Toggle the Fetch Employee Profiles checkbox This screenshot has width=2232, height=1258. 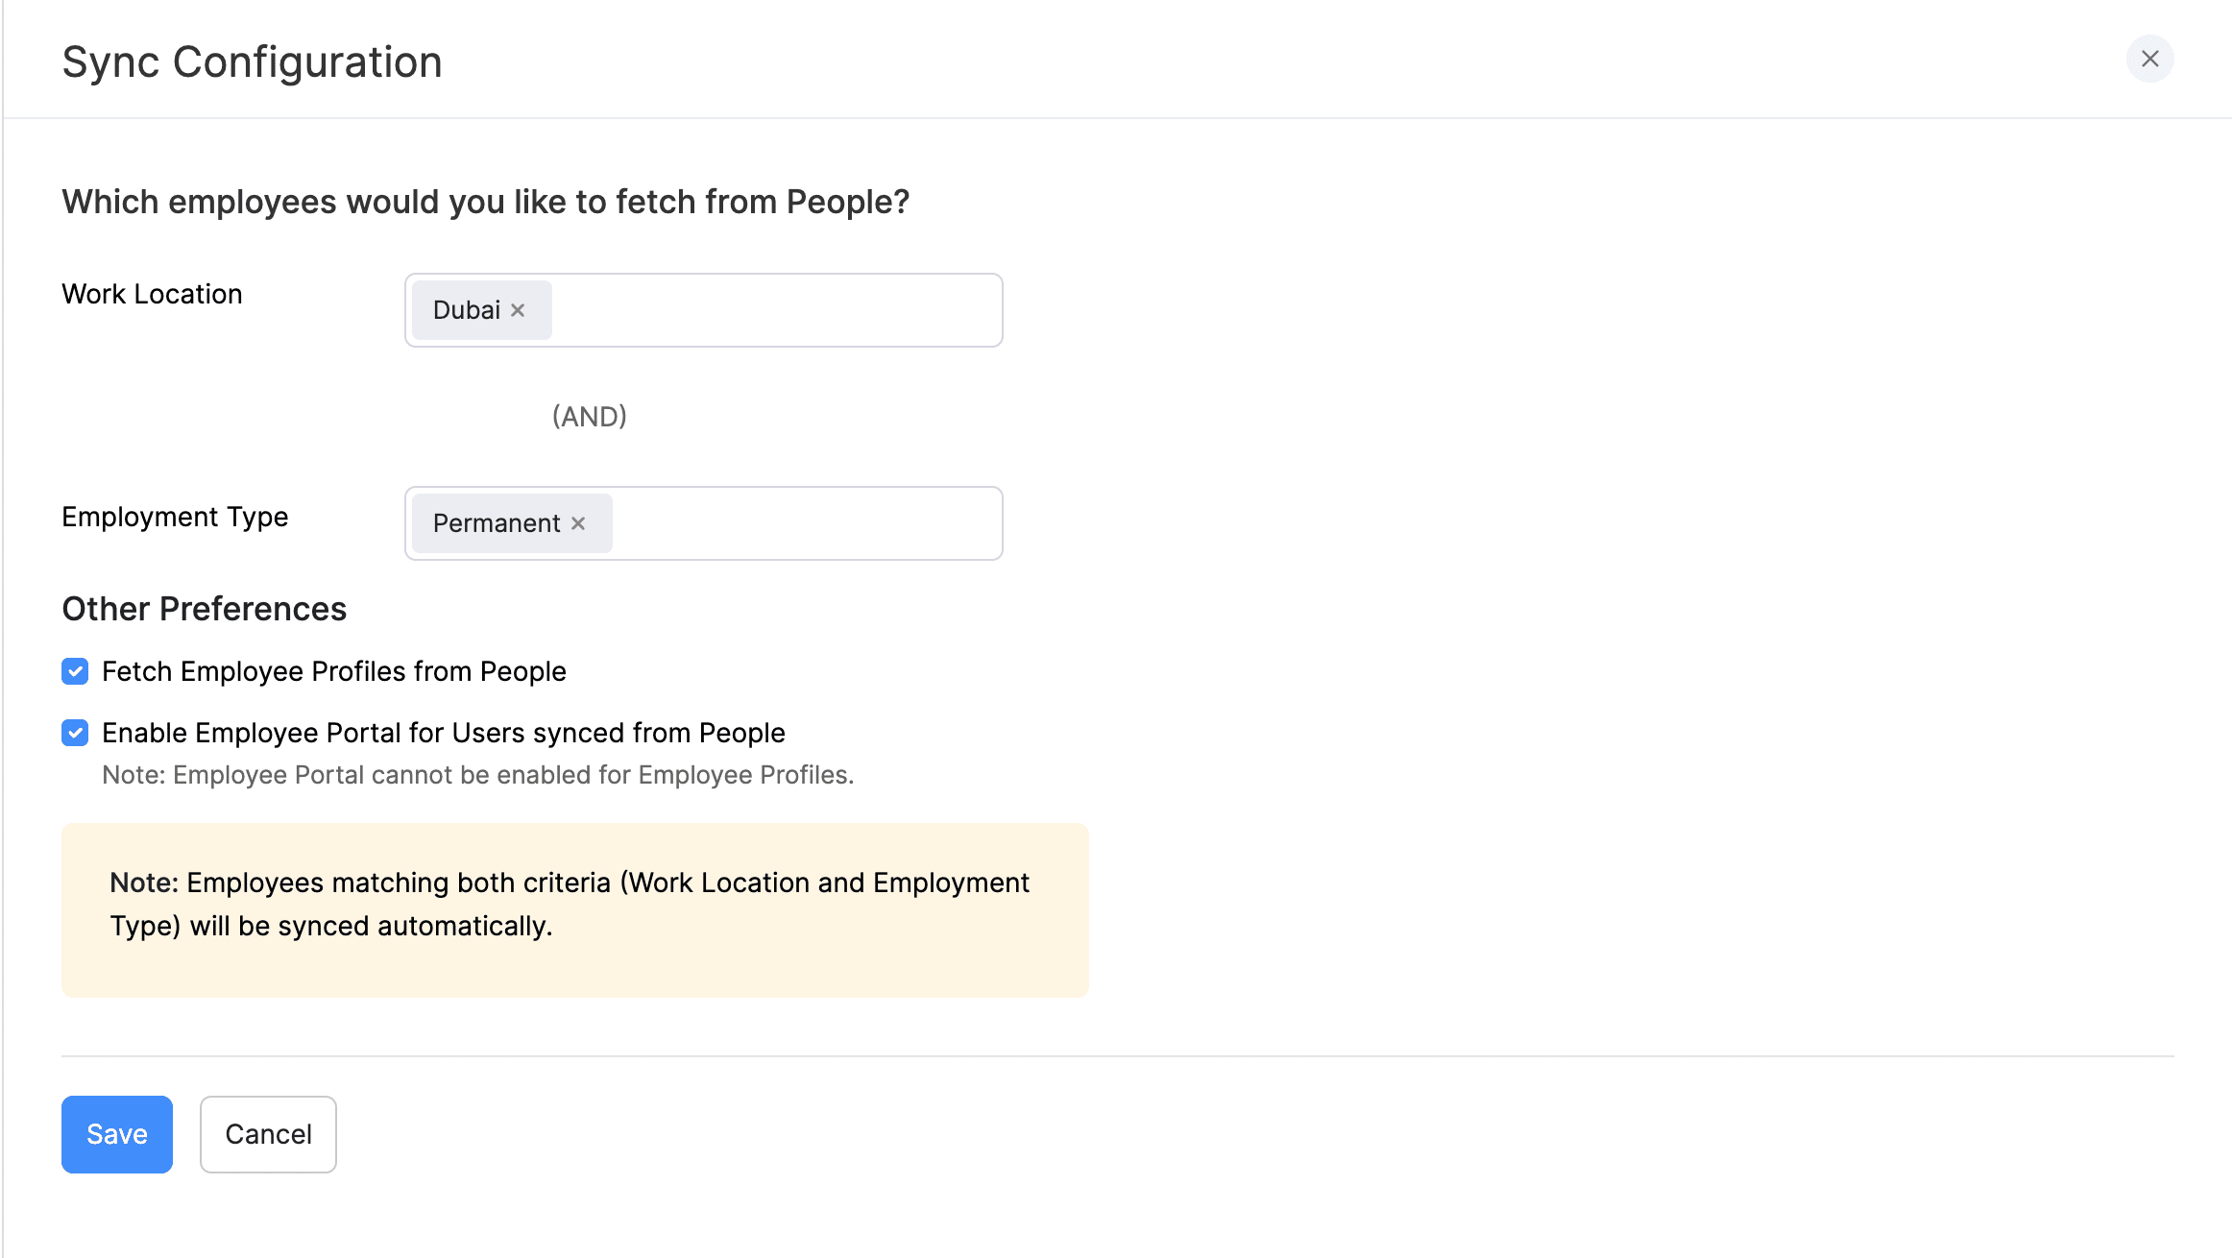click(75, 671)
